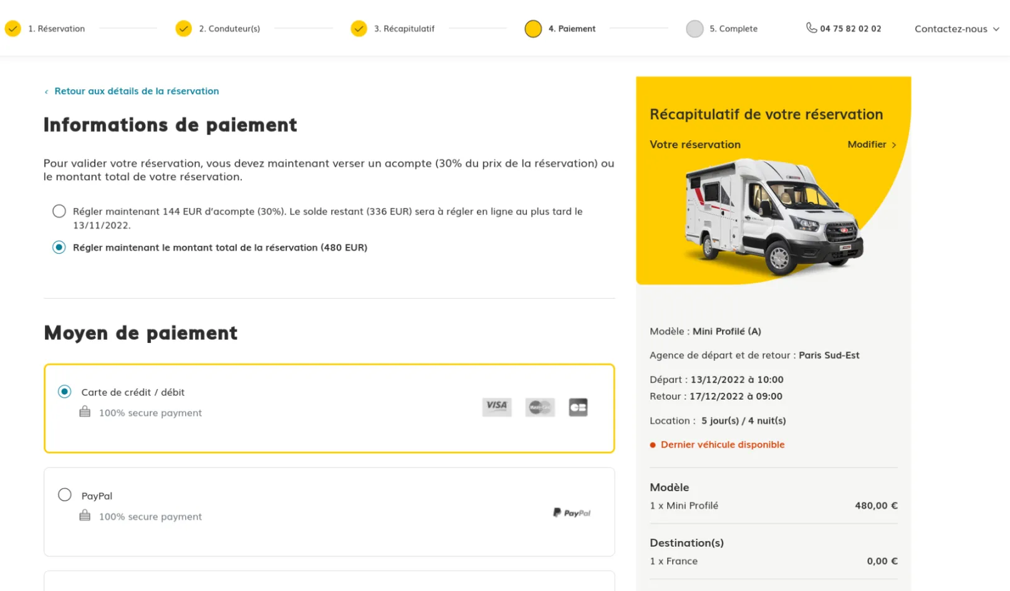Select pay 144 EUR deposit option
This screenshot has height=591, width=1010.
click(x=59, y=211)
